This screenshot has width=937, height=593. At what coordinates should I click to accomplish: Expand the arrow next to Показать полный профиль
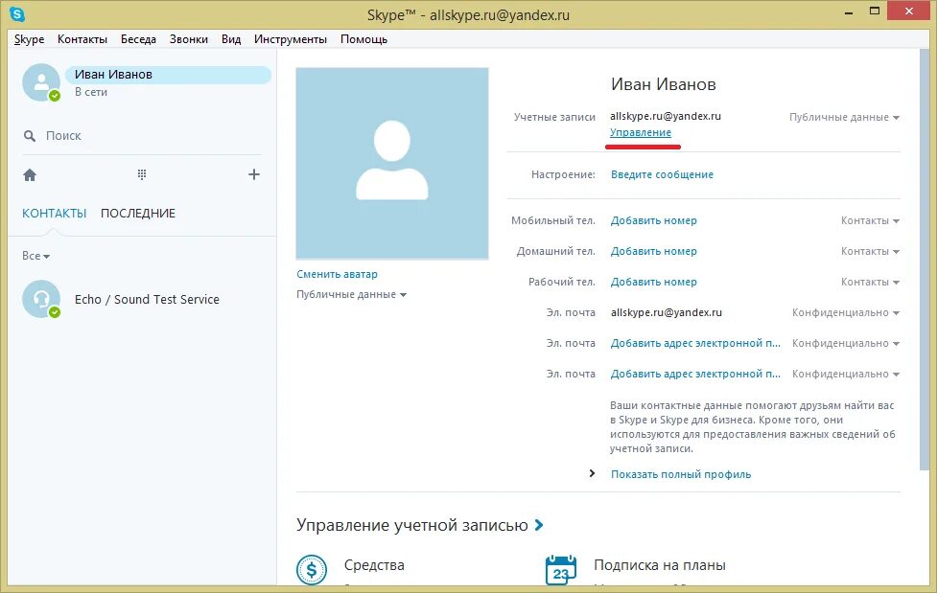click(x=592, y=473)
